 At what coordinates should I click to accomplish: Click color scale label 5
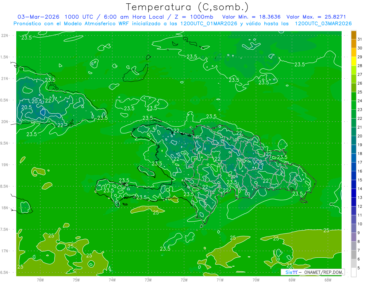[x=358, y=268]
